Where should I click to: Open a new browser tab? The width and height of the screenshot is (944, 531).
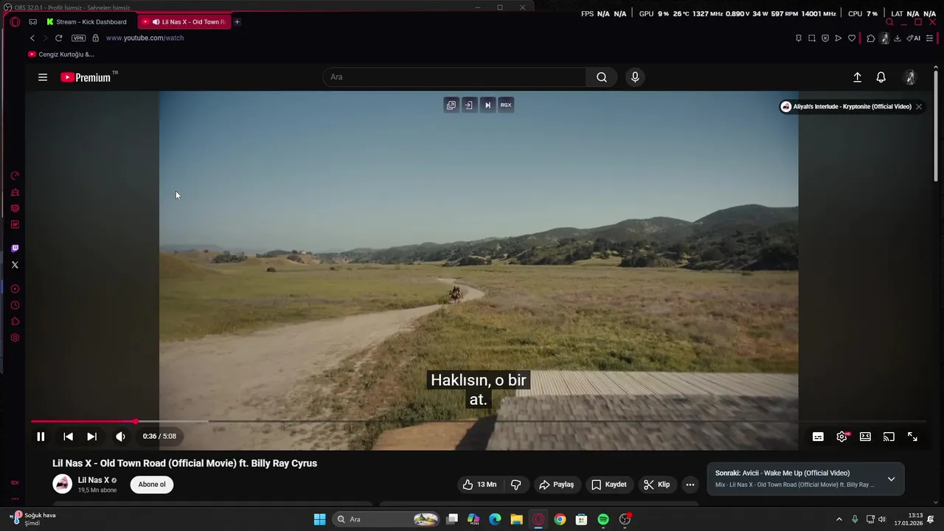pos(237,22)
